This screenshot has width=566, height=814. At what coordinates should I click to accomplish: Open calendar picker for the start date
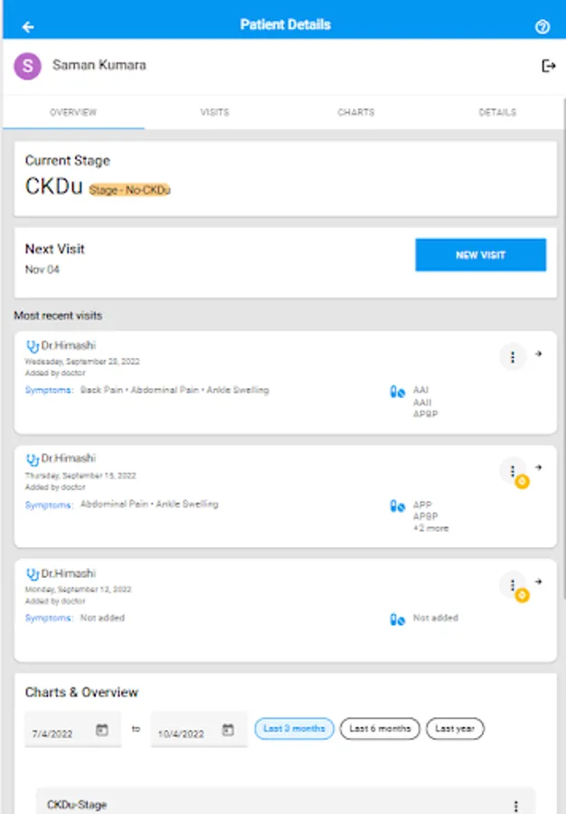[102, 730]
